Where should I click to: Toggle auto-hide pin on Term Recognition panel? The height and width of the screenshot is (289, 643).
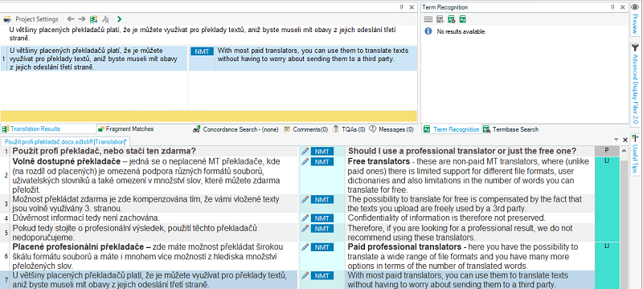612,7
